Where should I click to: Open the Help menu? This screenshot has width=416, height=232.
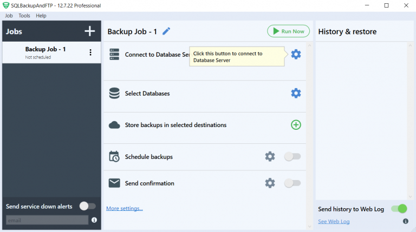click(x=41, y=16)
